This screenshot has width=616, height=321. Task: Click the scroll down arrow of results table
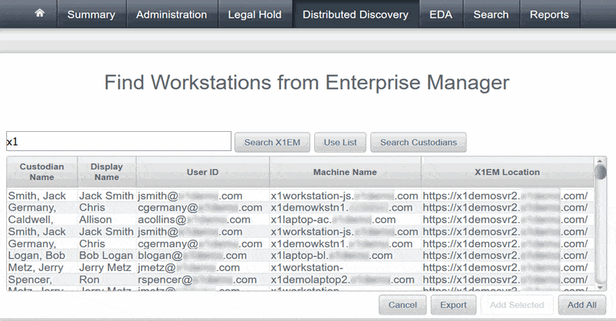600,288
